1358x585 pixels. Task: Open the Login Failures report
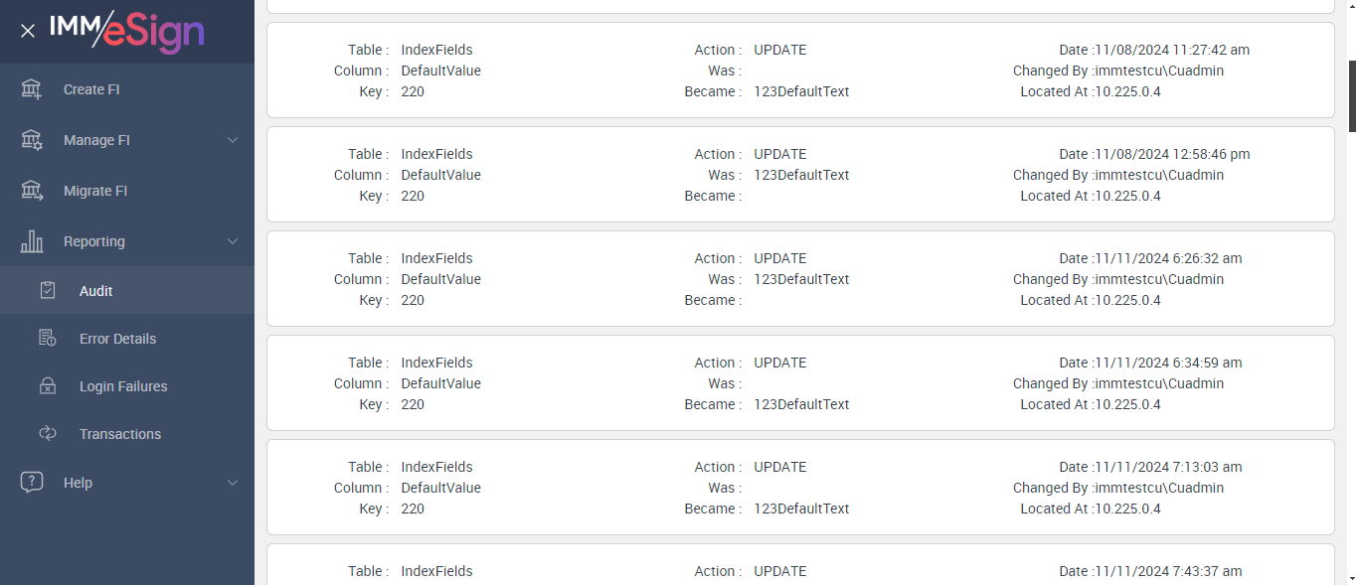[x=123, y=386]
